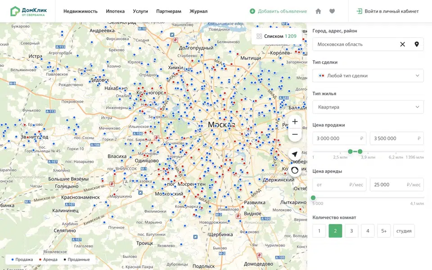
Task: Select студия room option
Action: tap(404, 231)
